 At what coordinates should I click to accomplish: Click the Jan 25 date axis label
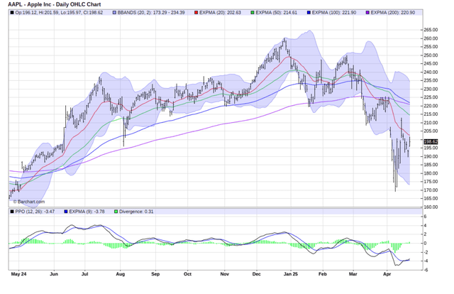coord(291,274)
